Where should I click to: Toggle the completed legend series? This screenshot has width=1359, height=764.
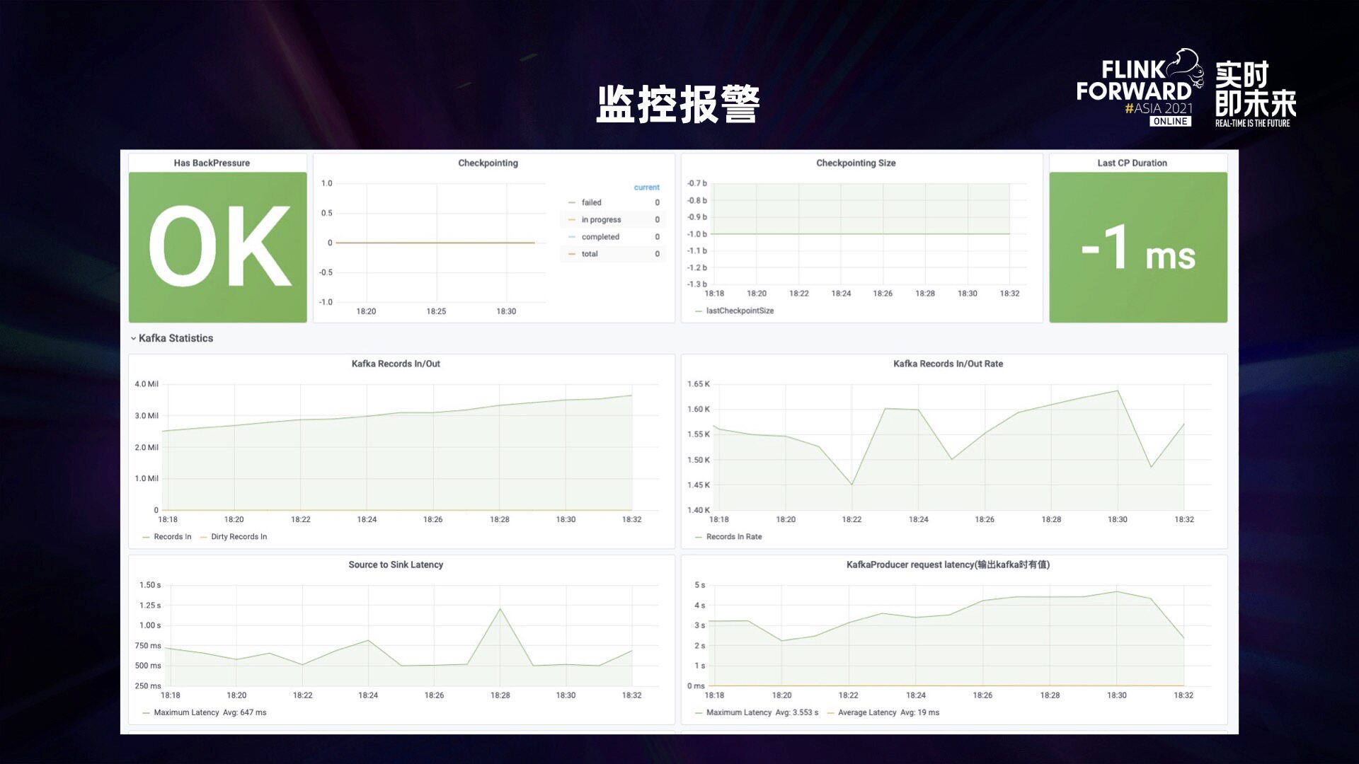pos(600,237)
